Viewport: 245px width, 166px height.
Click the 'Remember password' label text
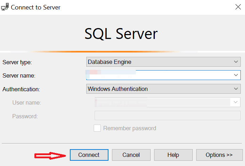(x=130, y=128)
